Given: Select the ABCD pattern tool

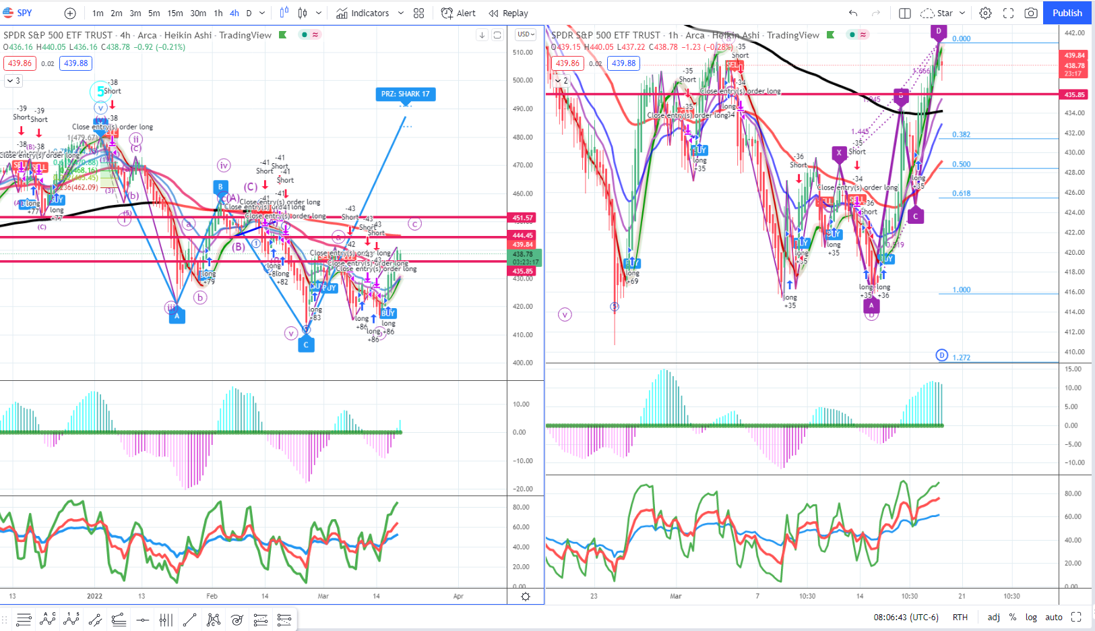Looking at the screenshot, I should 48,619.
